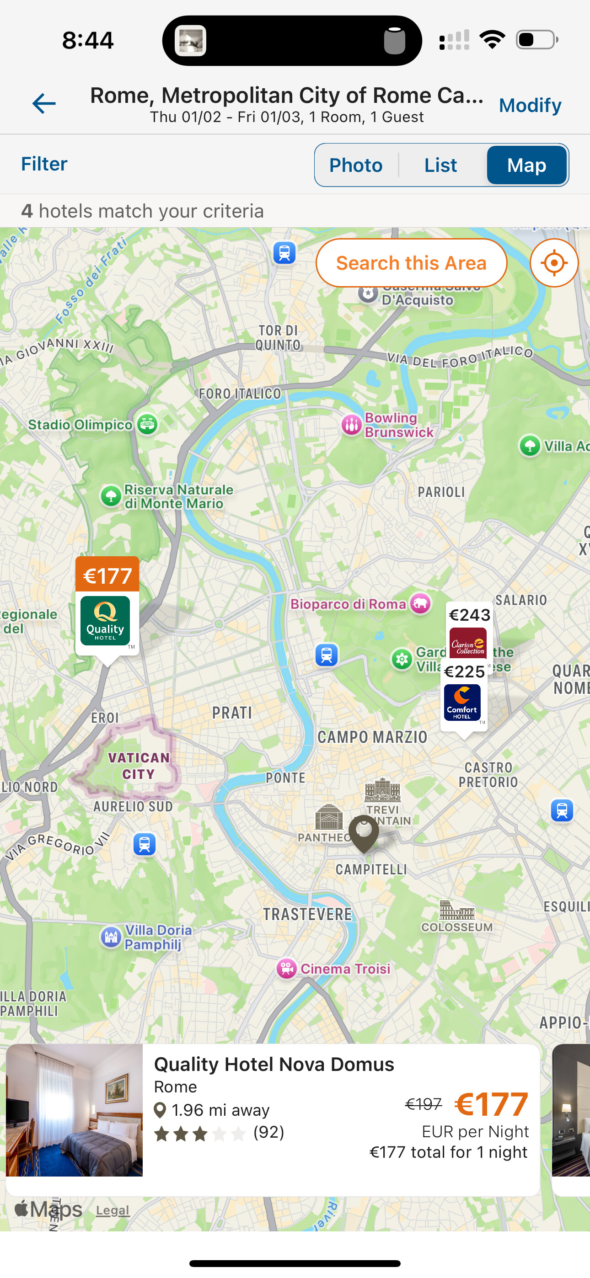
Task: Tap the Villa Doria Pamphilj icon
Action: [111, 937]
